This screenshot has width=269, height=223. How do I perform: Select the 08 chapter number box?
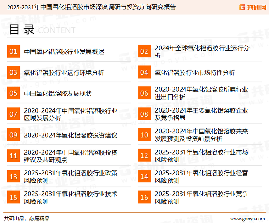[x=144, y=114]
